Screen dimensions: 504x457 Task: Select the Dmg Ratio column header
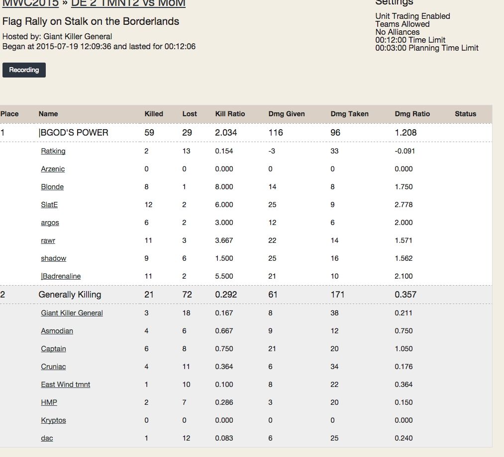[412, 114]
